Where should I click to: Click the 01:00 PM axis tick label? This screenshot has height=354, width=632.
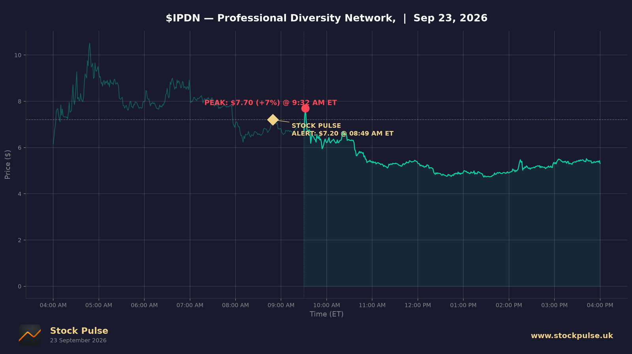pyautogui.click(x=463, y=305)
